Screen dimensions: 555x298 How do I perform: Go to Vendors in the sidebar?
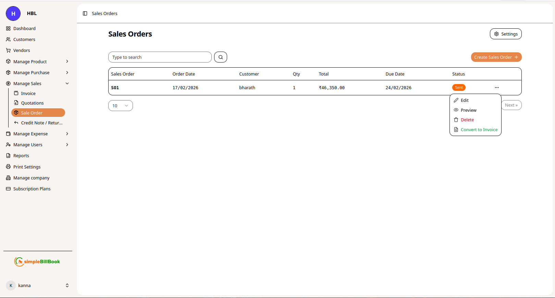pyautogui.click(x=22, y=50)
